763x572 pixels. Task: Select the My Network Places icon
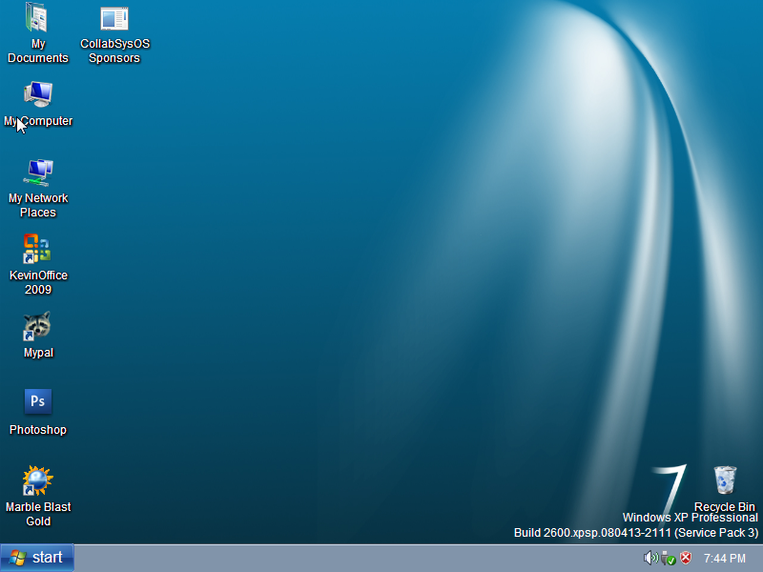(x=38, y=173)
